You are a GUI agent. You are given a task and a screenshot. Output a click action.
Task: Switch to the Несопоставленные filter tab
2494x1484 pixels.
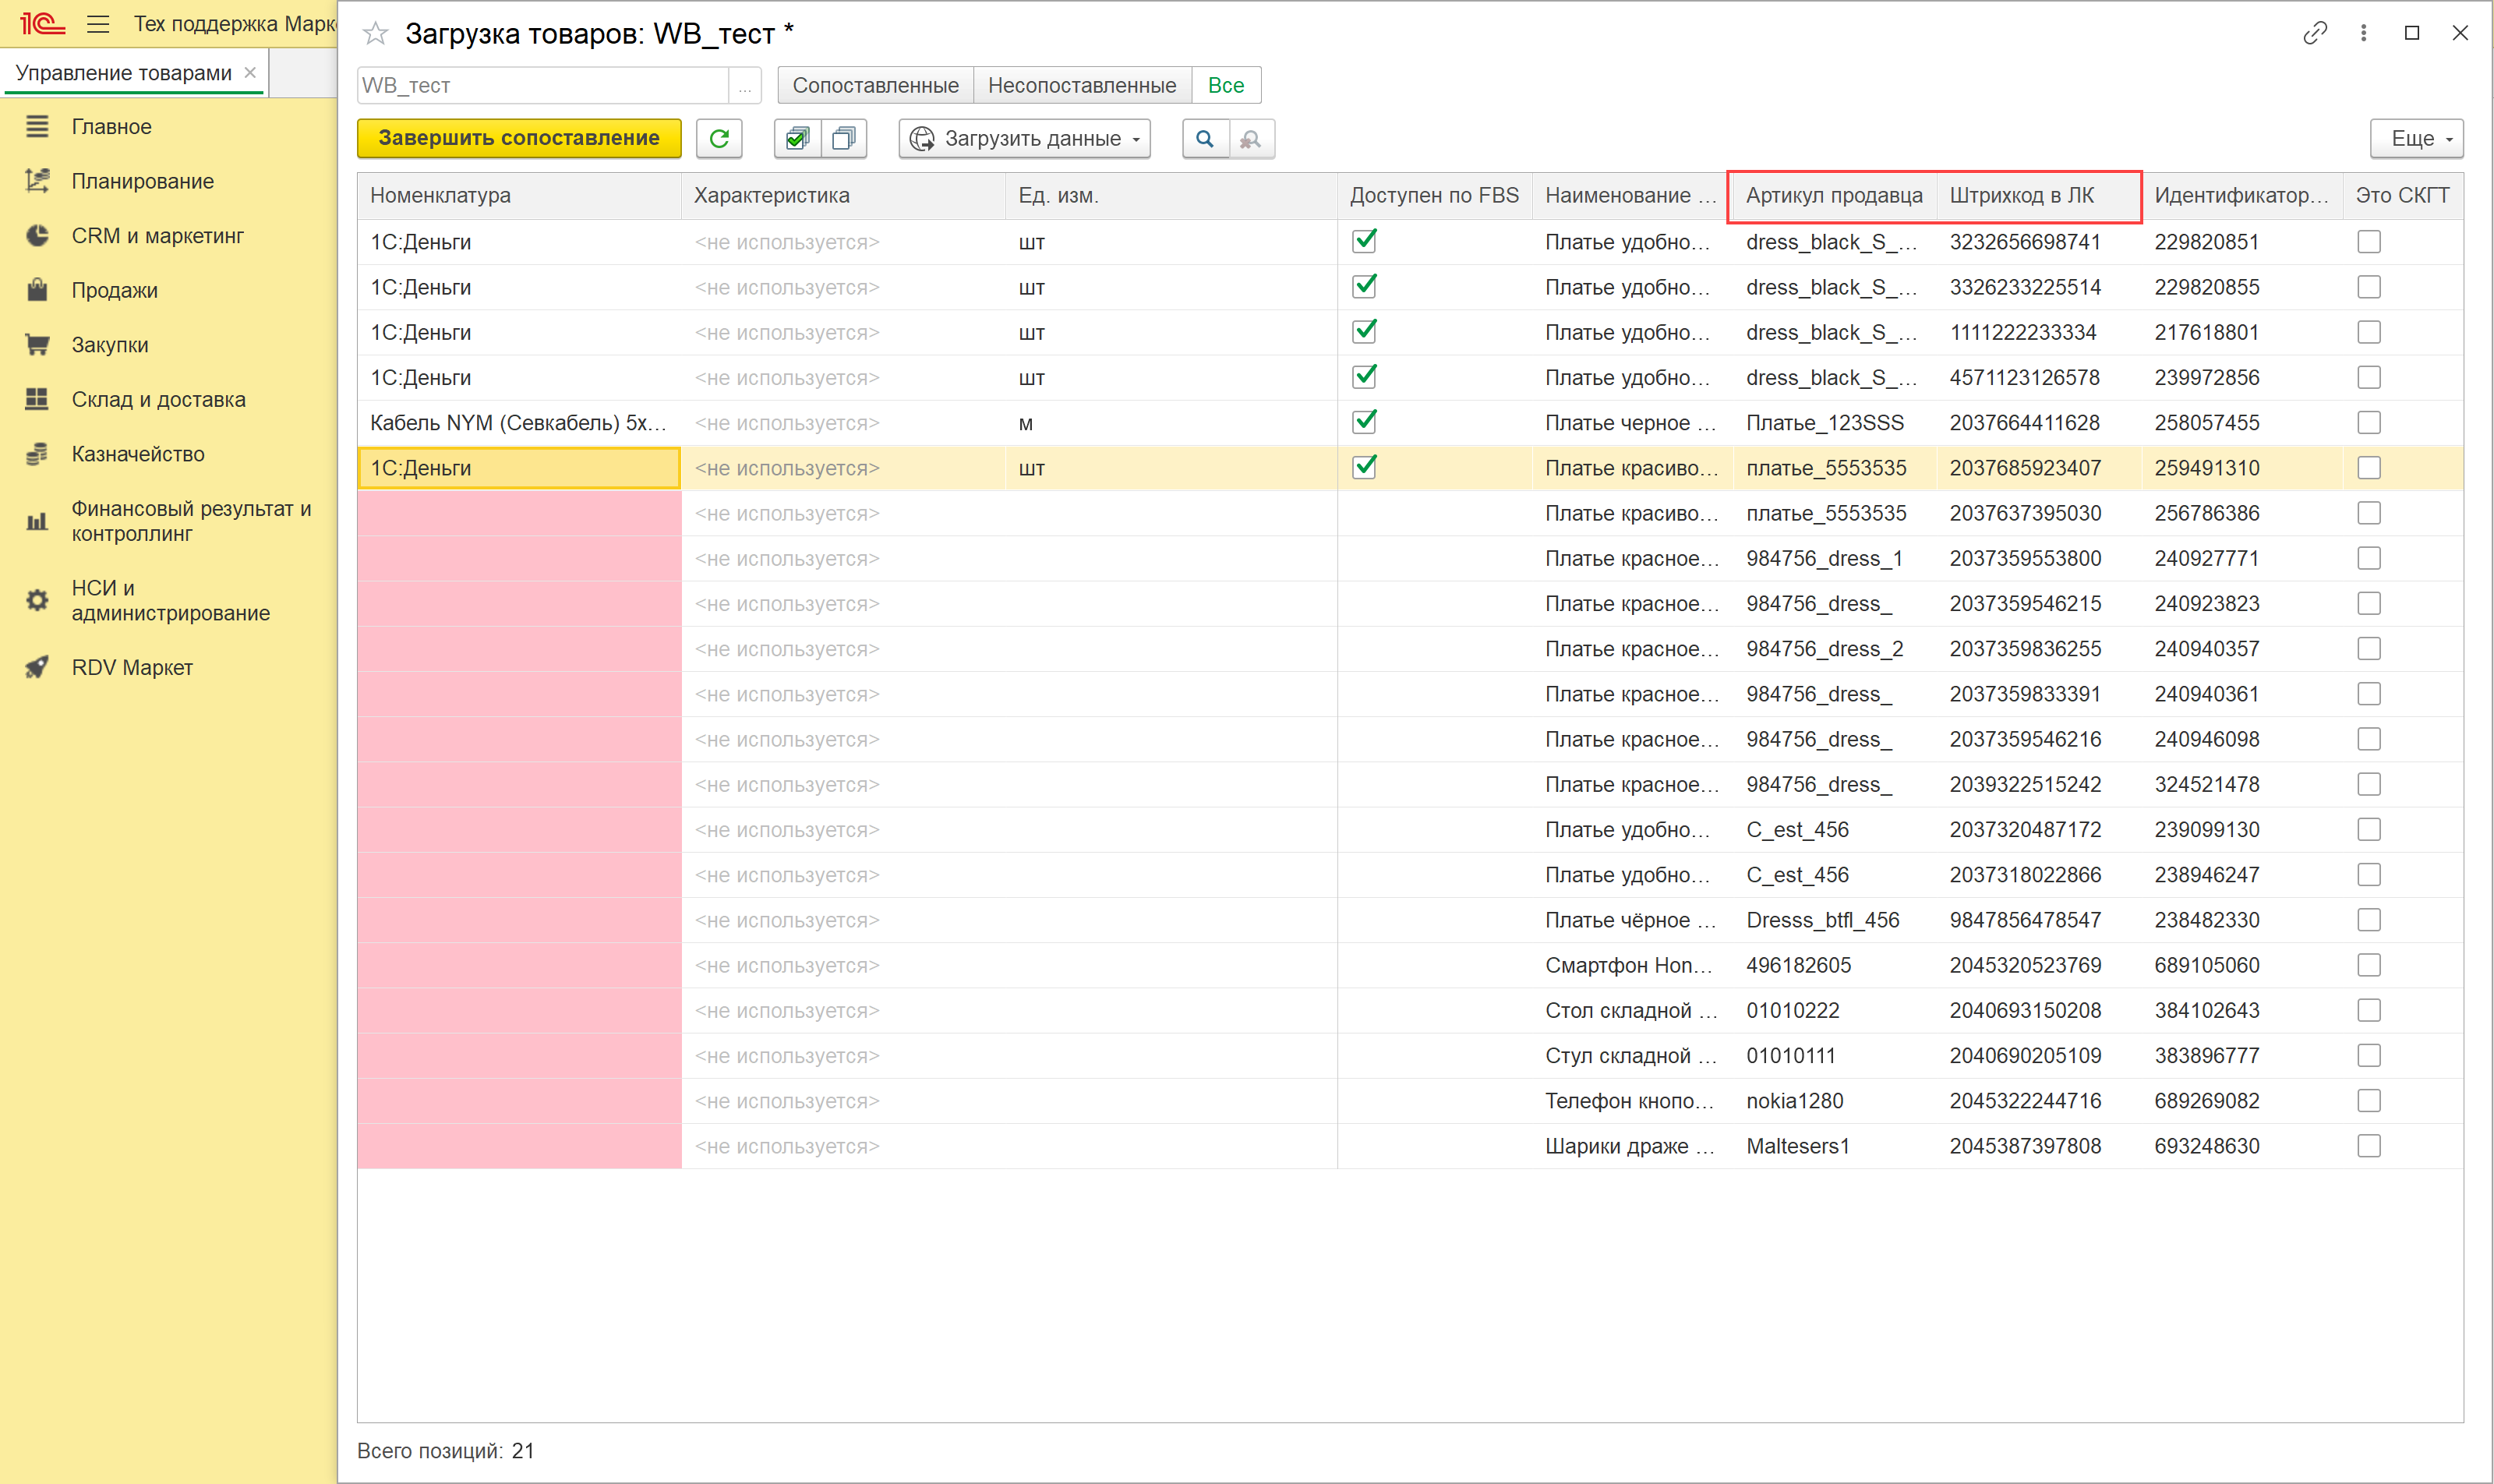click(x=1081, y=86)
